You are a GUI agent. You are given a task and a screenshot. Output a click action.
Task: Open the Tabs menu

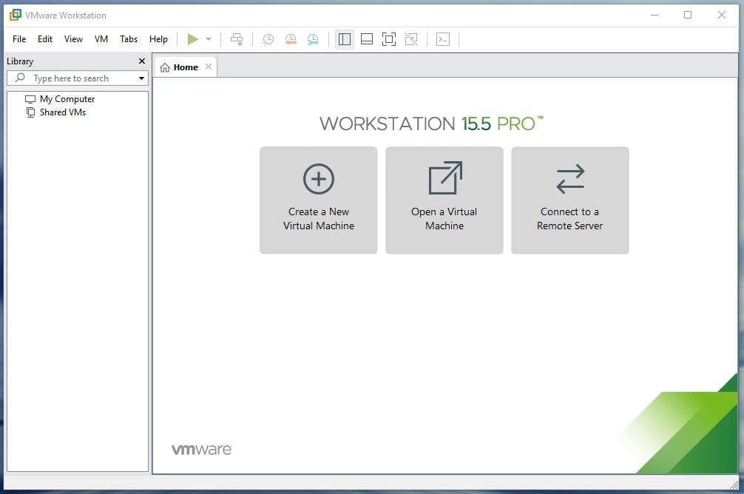[x=129, y=39]
